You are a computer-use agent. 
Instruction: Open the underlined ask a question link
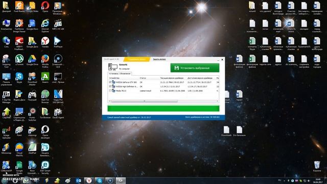point(159,59)
